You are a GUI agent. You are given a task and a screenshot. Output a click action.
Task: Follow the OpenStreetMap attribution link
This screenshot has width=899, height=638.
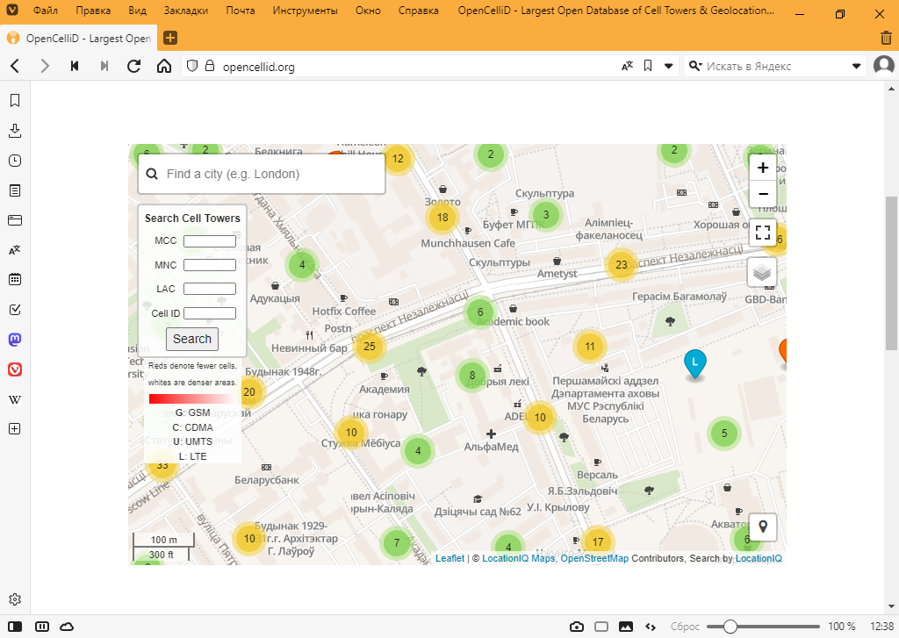pos(594,558)
